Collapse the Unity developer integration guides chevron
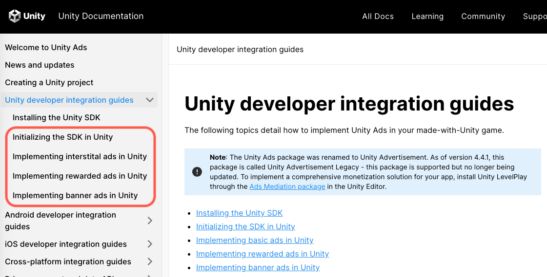 (150, 100)
